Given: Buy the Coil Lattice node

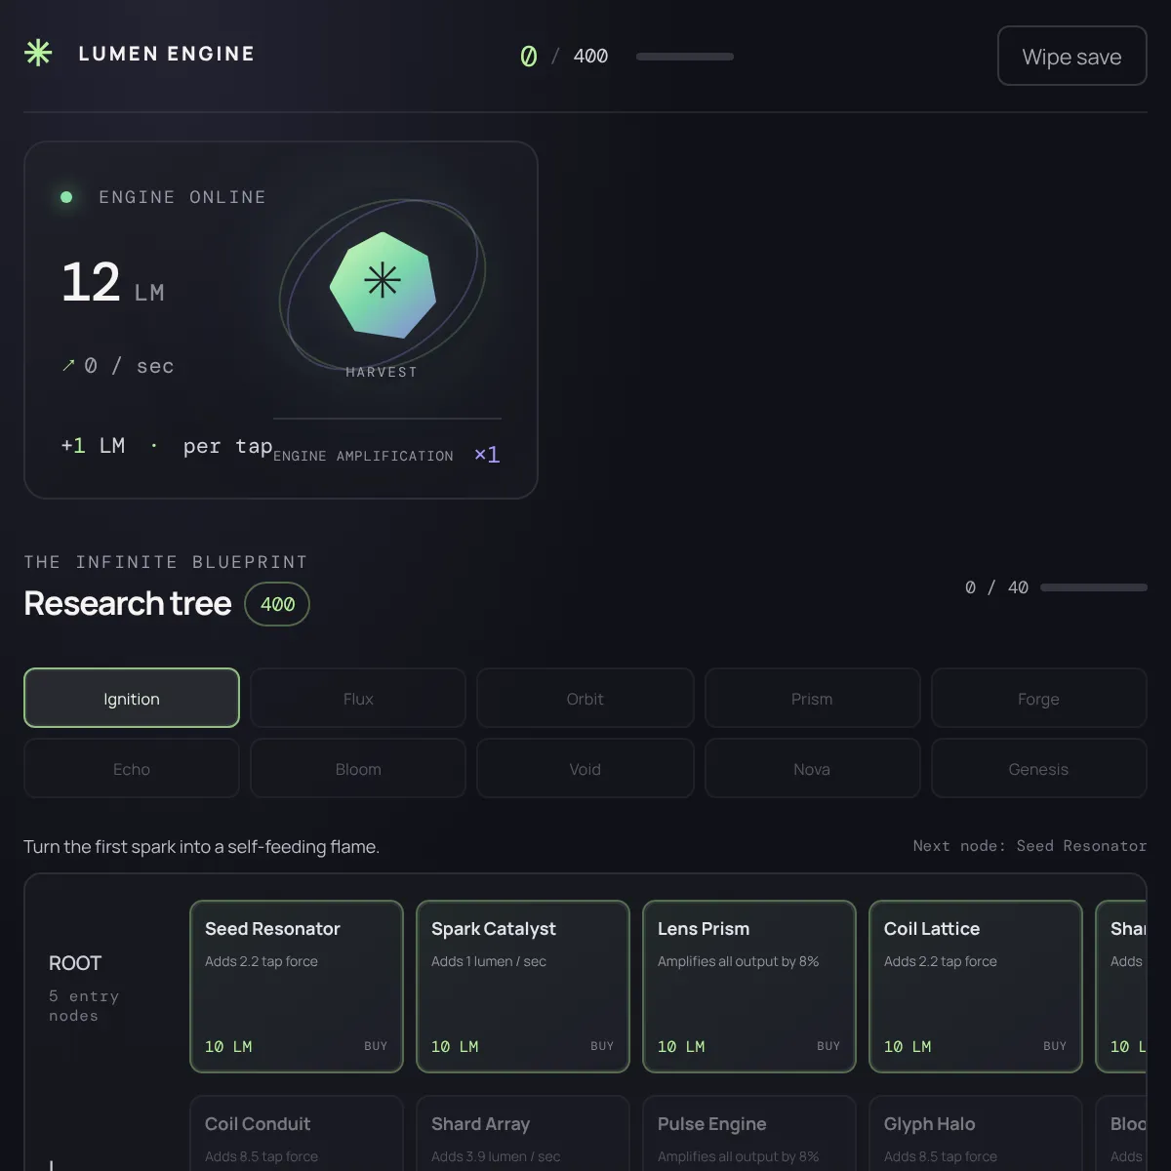Looking at the screenshot, I should point(976,987).
